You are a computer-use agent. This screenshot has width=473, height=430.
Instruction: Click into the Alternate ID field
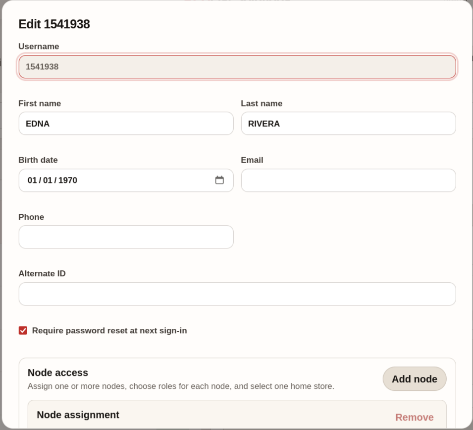237,294
